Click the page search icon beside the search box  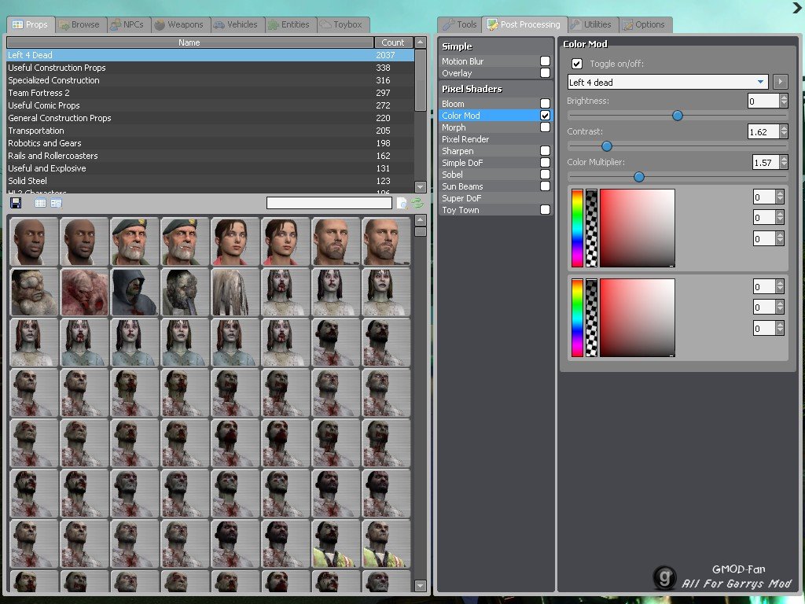point(402,204)
